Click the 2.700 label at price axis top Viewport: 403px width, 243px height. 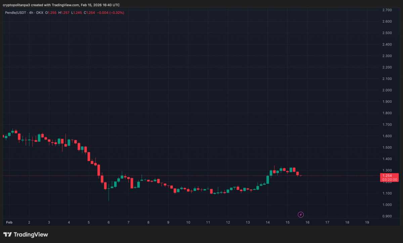pos(388,10)
